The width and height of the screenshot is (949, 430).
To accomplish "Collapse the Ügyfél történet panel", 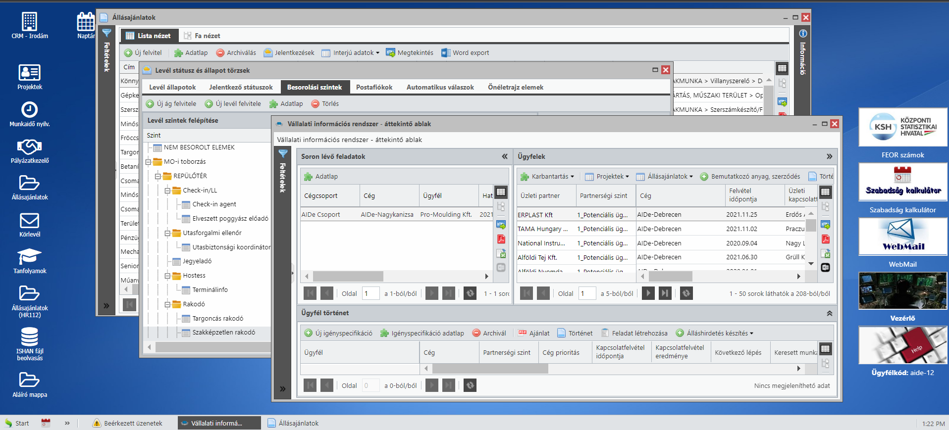I will click(x=829, y=313).
